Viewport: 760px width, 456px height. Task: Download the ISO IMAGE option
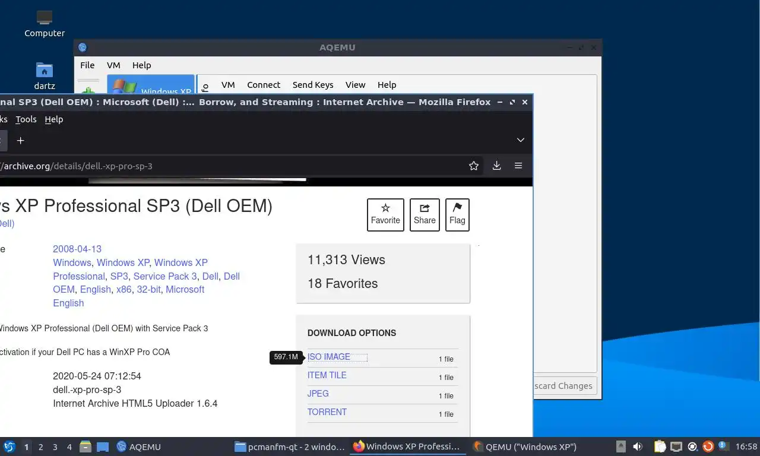pos(329,357)
